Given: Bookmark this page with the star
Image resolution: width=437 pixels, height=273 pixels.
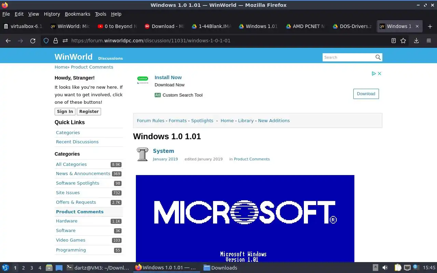Looking at the screenshot, I should 403,41.
